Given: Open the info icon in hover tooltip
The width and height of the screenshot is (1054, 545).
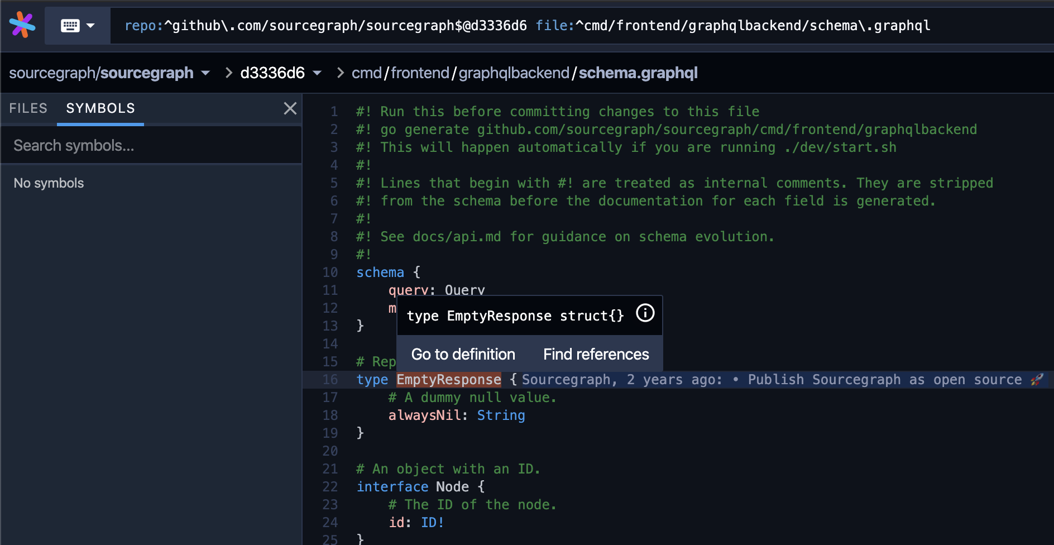Looking at the screenshot, I should (645, 313).
